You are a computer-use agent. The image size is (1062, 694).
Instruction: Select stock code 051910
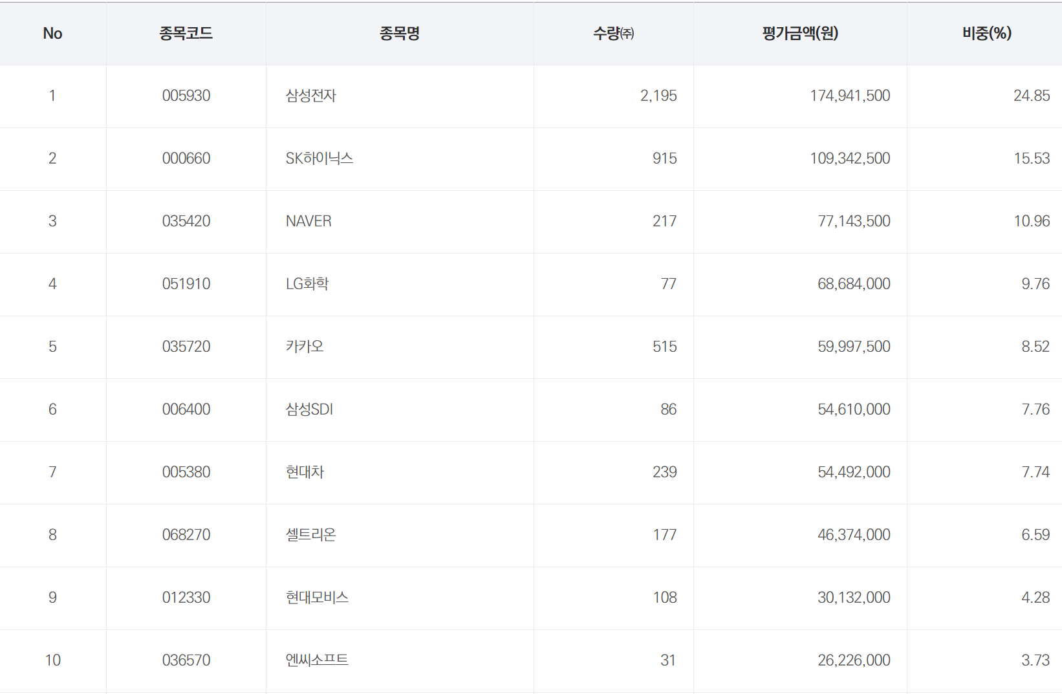tap(186, 284)
